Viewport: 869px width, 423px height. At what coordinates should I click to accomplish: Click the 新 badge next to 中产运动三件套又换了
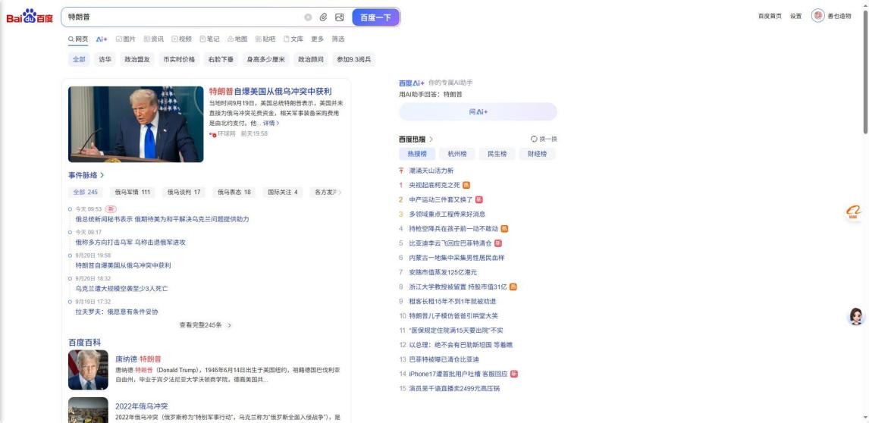[478, 199]
